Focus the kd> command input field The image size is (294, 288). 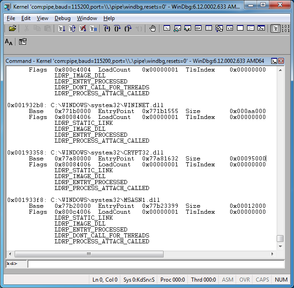point(156,264)
